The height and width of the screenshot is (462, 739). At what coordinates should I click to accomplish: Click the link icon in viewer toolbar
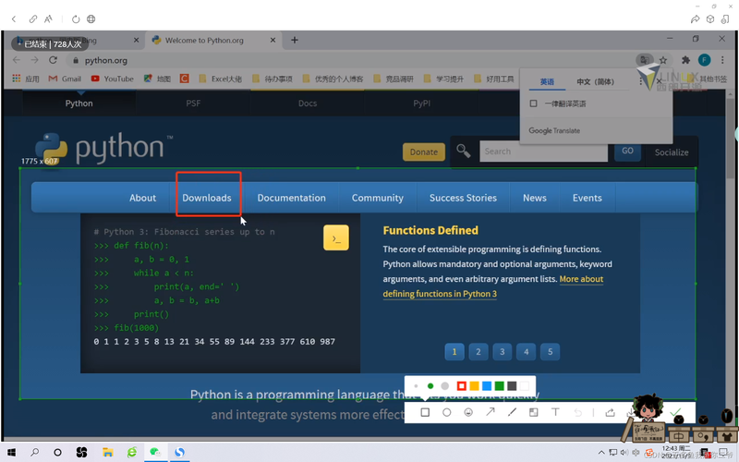(32, 18)
